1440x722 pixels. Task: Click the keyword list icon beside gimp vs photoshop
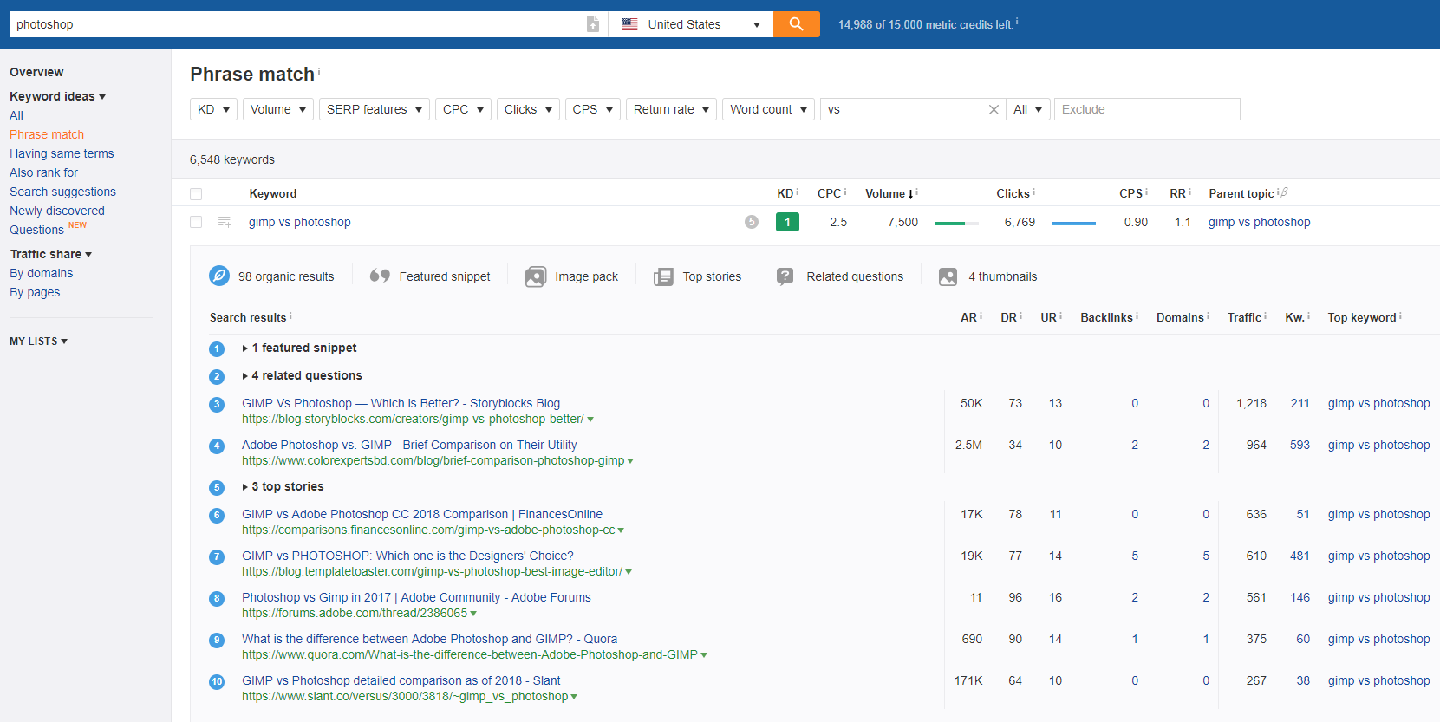tap(225, 222)
